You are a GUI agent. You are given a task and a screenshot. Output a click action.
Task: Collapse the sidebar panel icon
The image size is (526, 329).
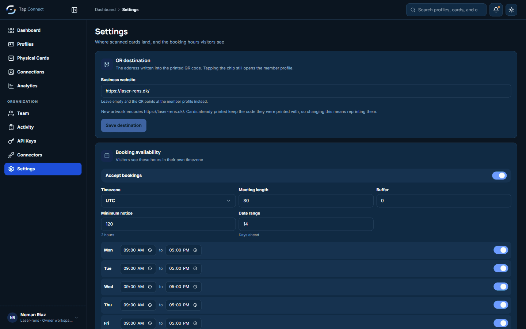[75, 10]
